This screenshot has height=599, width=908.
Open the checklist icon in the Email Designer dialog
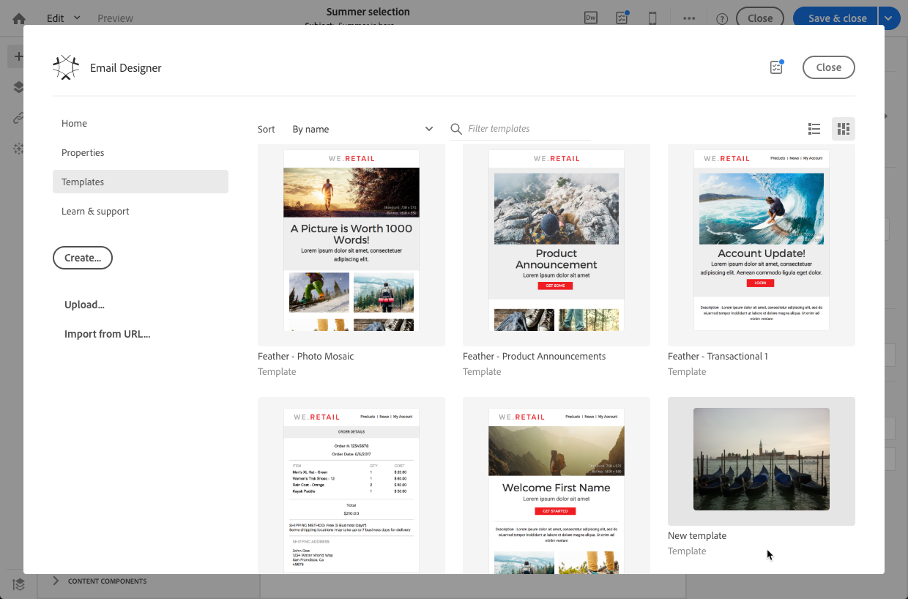pyautogui.click(x=776, y=67)
